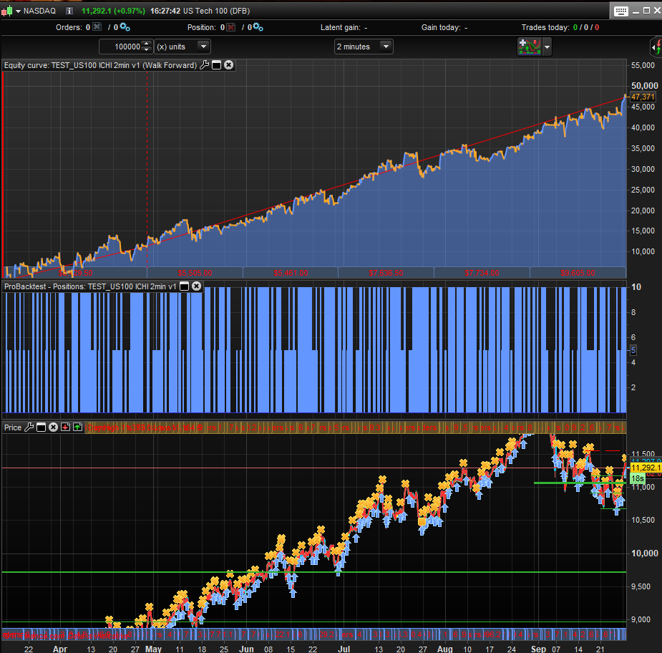The width and height of the screenshot is (662, 653).
Task: Click the Jun label on time axis
Action: coord(247,649)
